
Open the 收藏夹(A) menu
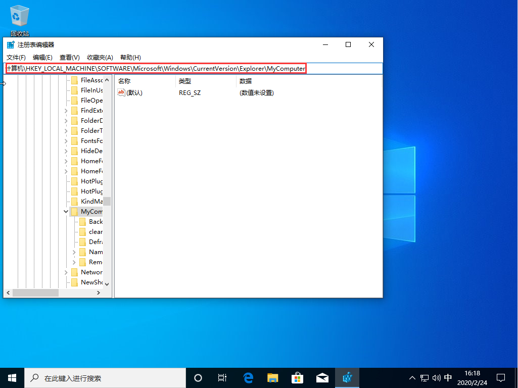tap(100, 57)
